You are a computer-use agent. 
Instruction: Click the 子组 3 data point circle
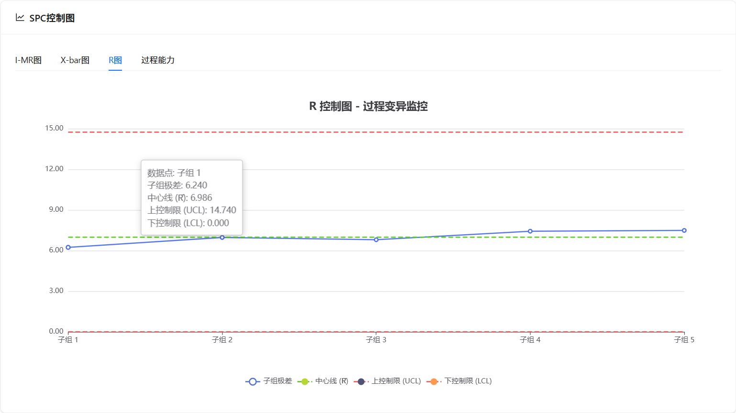[376, 239]
